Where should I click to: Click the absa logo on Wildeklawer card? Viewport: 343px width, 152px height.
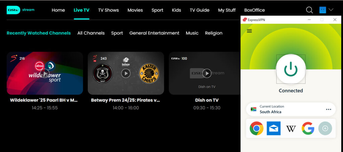coord(40,66)
